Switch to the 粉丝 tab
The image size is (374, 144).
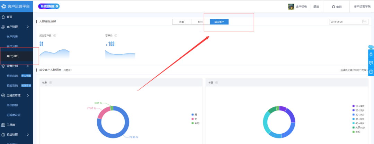[200, 22]
